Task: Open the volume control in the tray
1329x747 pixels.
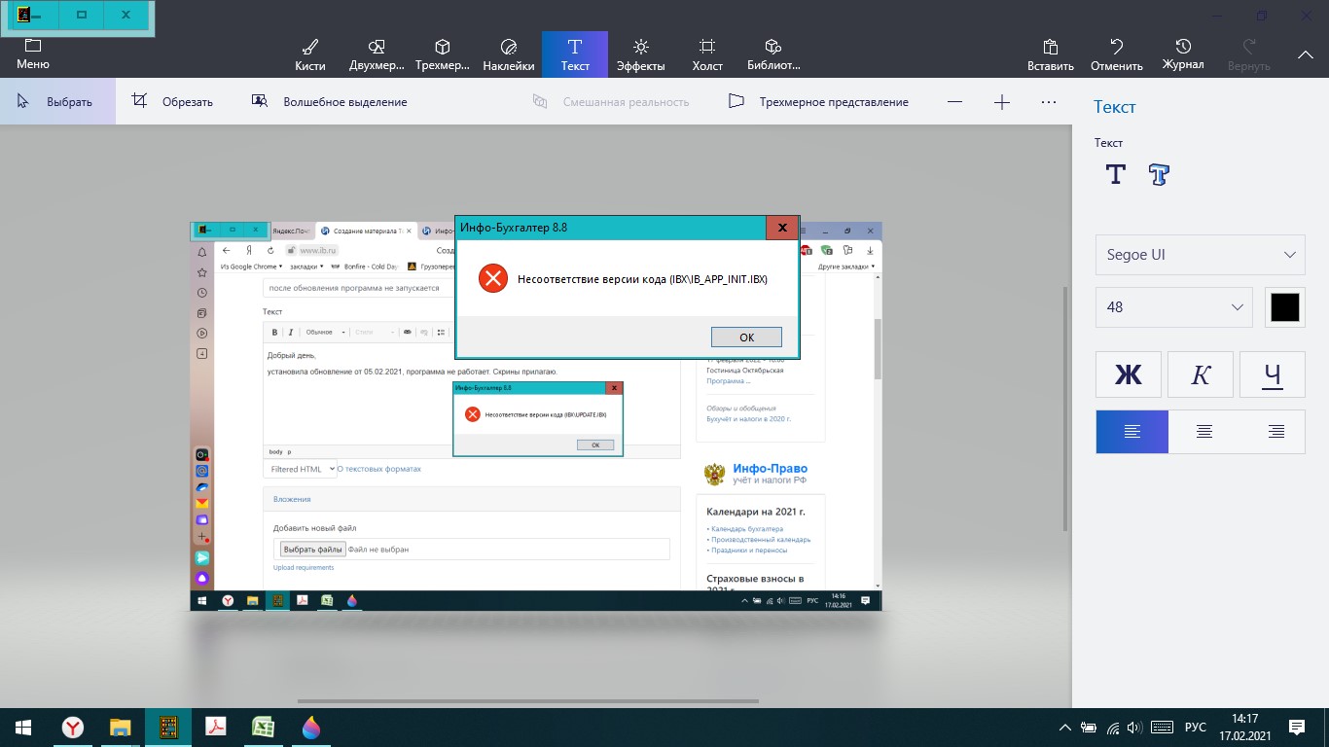Action: coord(1134,728)
